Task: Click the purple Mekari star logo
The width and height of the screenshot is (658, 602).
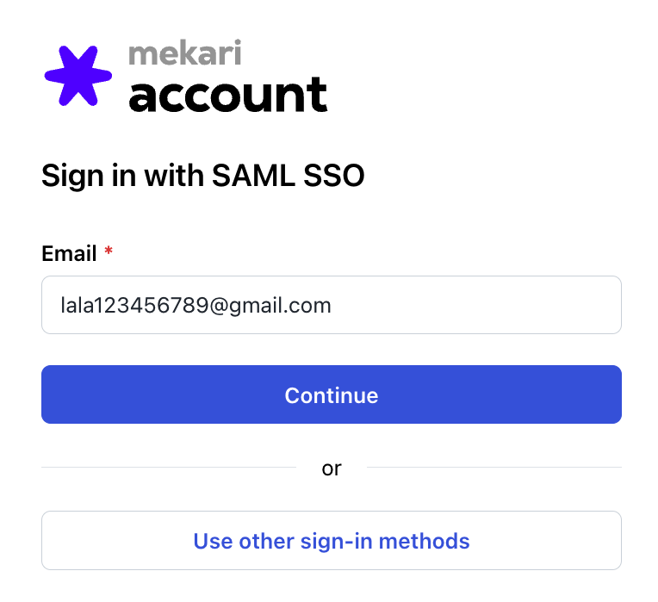Action: 78,76
